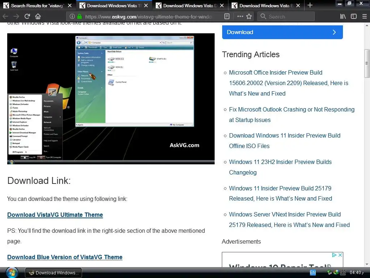The width and height of the screenshot is (370, 278).
Task: Open Microsoft Office Insider Preview Build article
Action: (x=289, y=83)
